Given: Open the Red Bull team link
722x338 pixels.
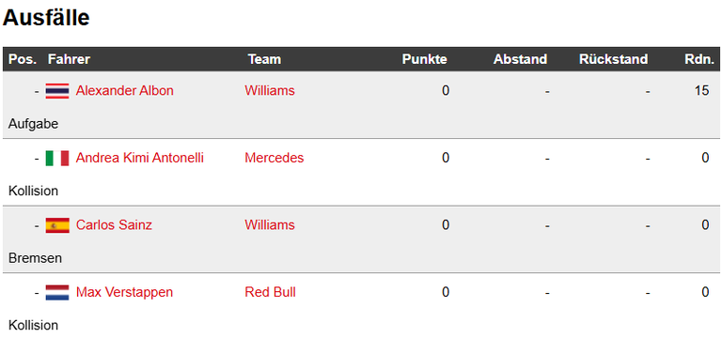Looking at the screenshot, I should tap(270, 292).
